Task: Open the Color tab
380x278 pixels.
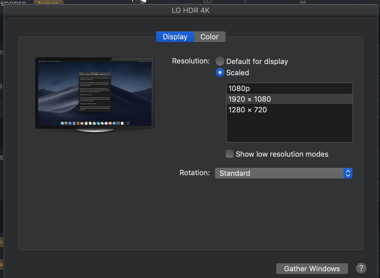Action: (210, 37)
